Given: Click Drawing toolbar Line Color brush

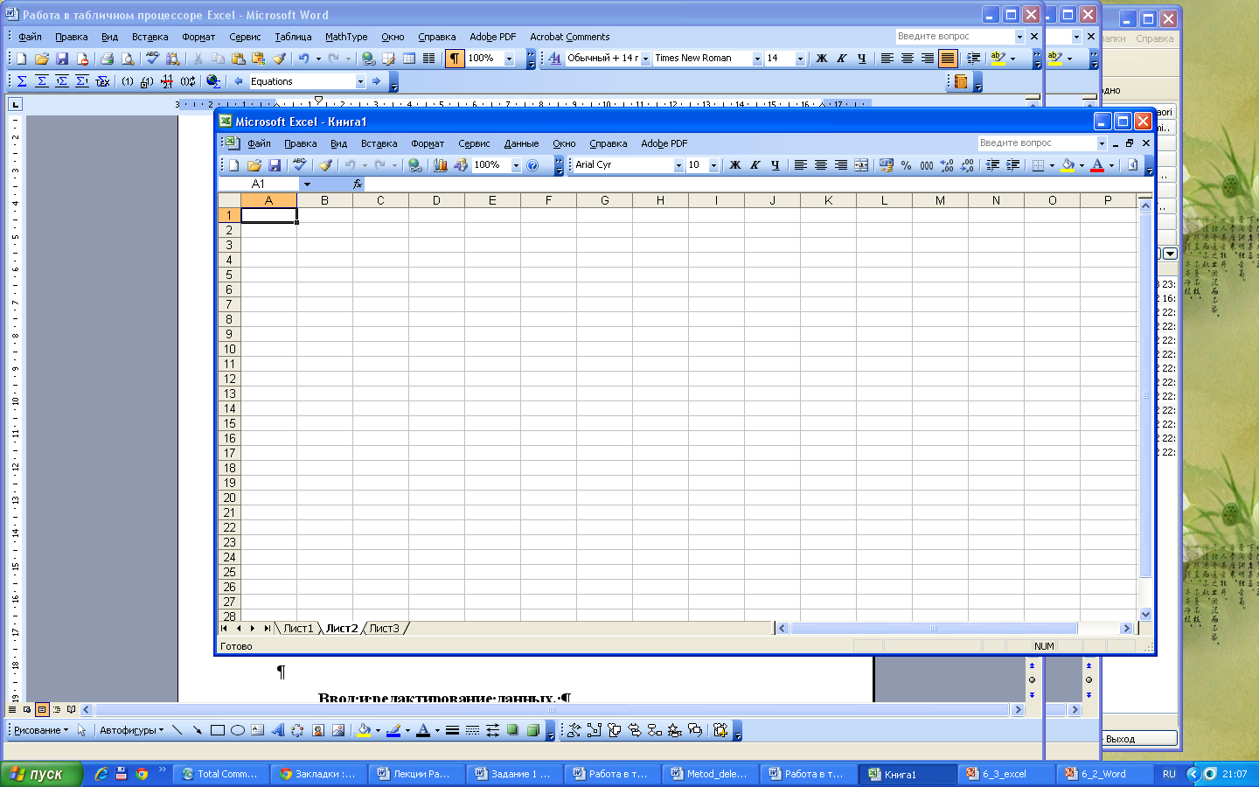Looking at the screenshot, I should (393, 730).
